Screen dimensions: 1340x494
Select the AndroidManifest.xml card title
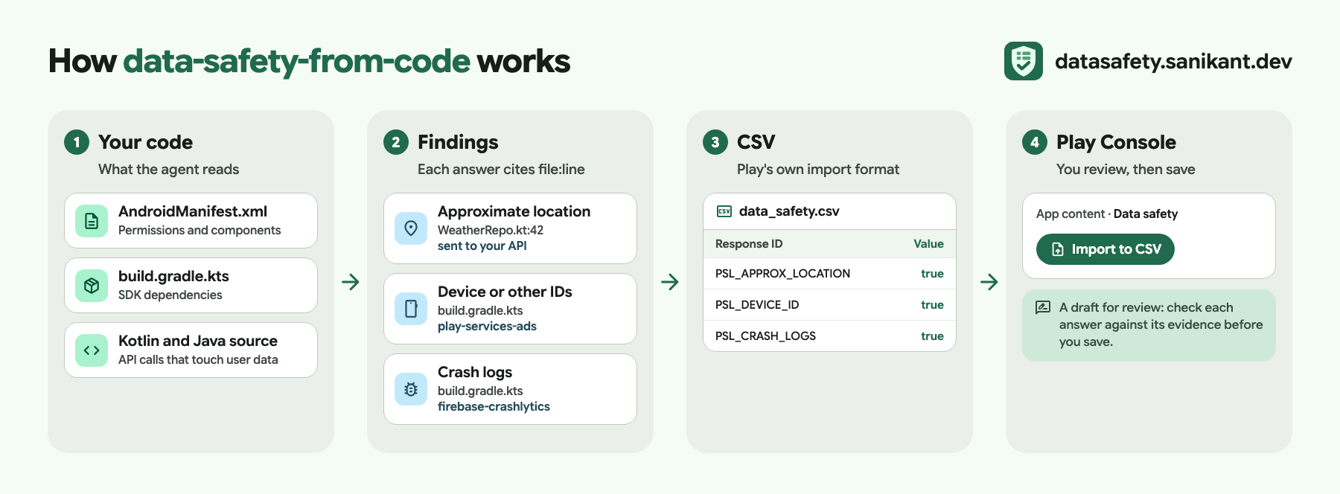click(x=193, y=211)
